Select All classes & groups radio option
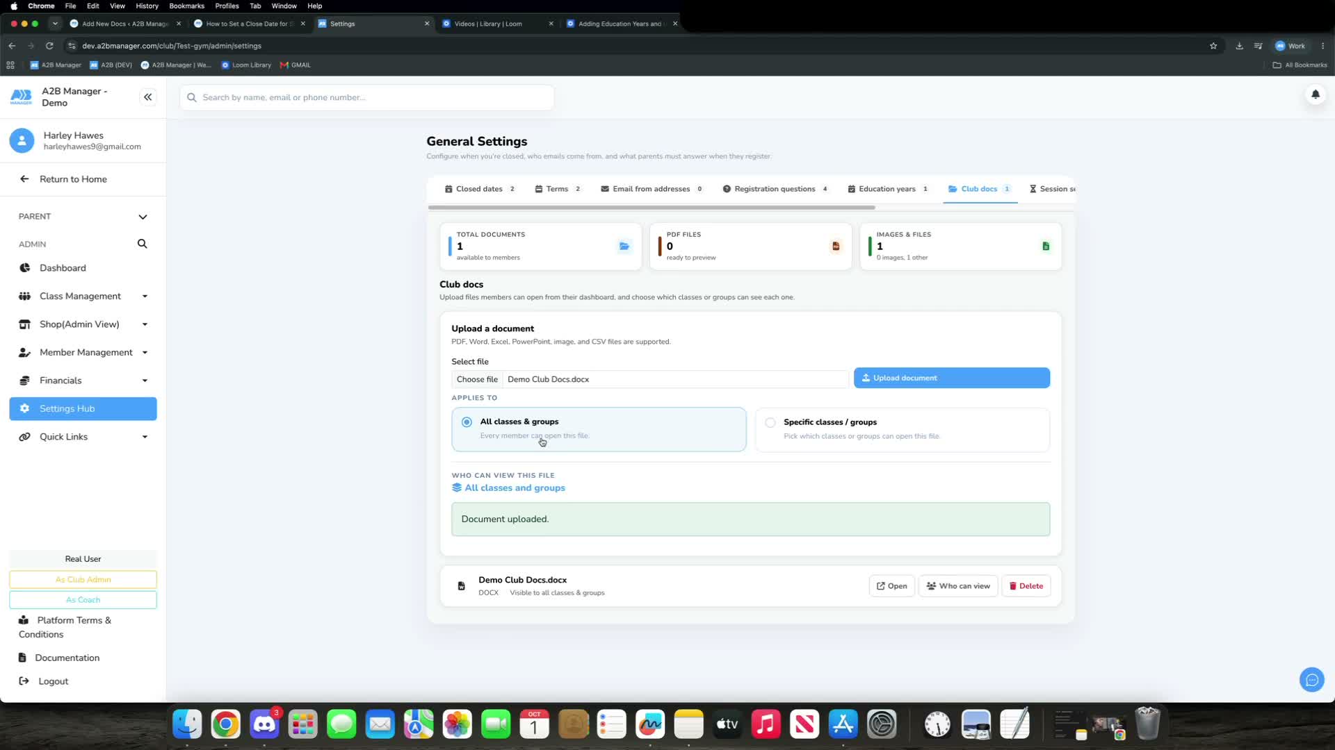This screenshot has height=750, width=1335. [467, 422]
